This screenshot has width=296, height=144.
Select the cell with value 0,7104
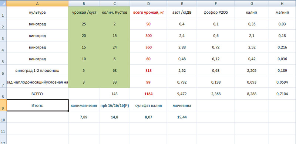point(282,94)
